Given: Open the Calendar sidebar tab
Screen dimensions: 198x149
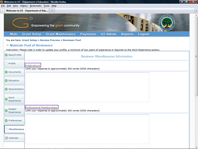Looking at the screenshot, I should pos(14,138).
